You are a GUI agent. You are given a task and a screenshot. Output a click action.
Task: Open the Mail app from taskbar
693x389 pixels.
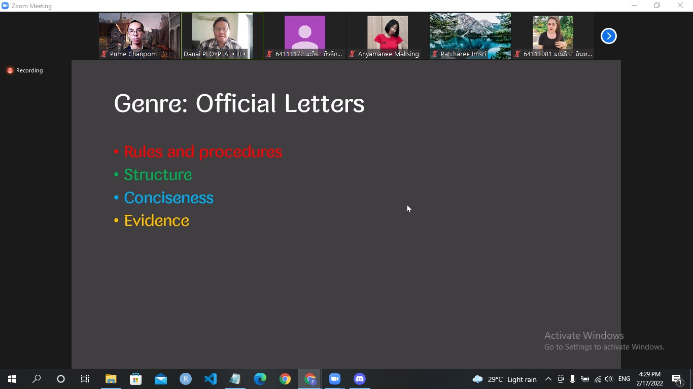(161, 379)
